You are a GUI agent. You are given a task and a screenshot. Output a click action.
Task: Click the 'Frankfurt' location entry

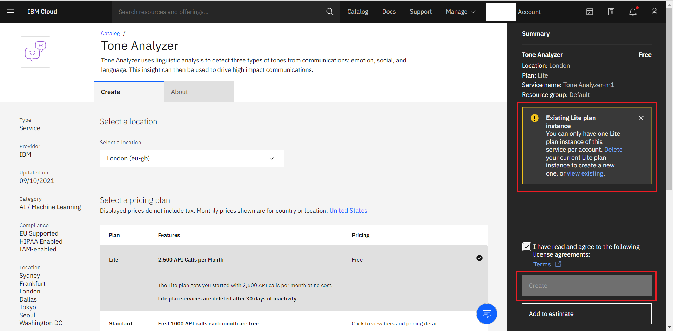pyautogui.click(x=33, y=284)
